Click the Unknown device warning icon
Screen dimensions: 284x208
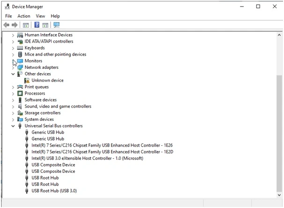tap(27, 81)
